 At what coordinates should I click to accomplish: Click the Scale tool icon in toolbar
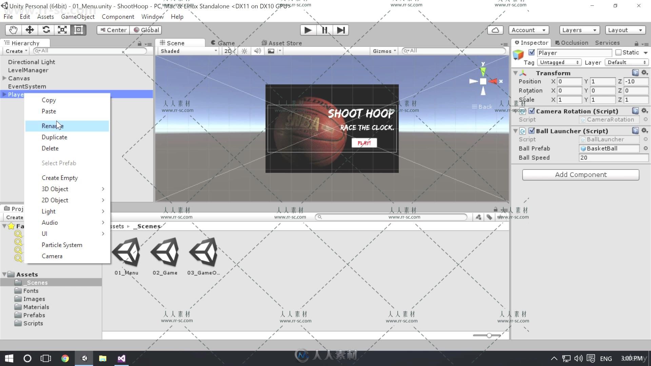pyautogui.click(x=62, y=29)
